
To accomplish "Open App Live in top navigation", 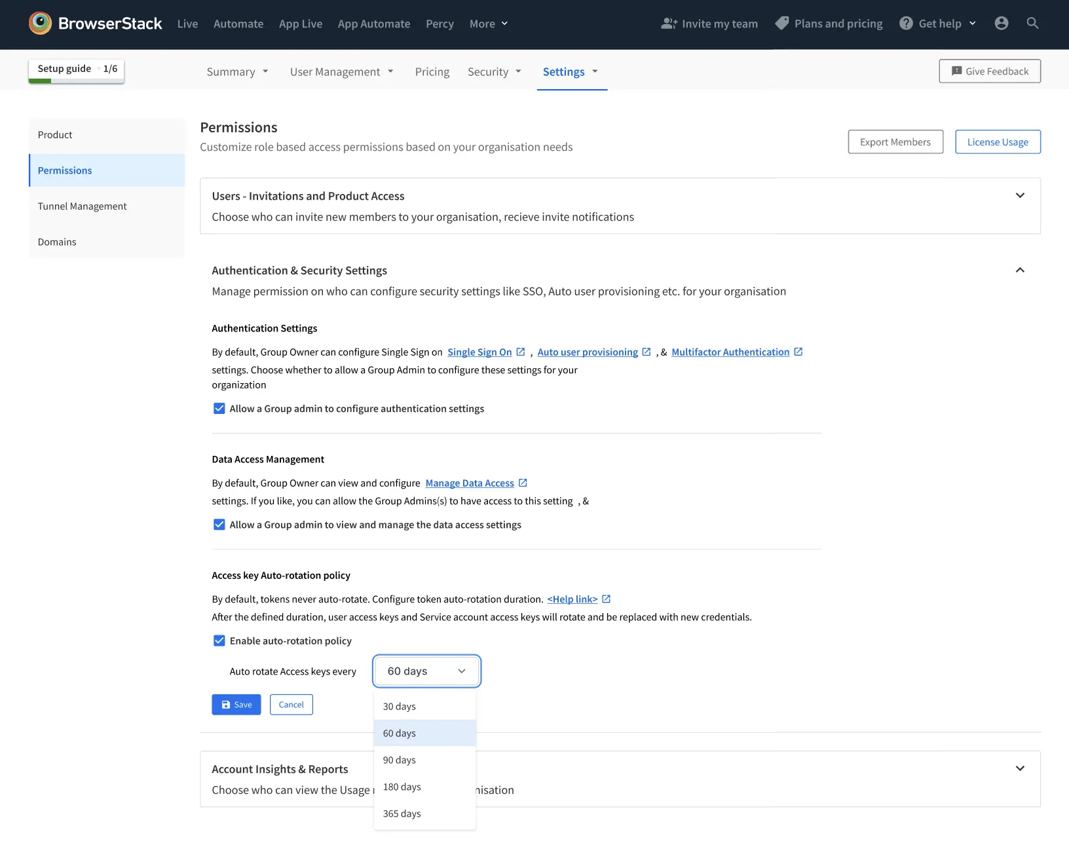I will 301,24.
